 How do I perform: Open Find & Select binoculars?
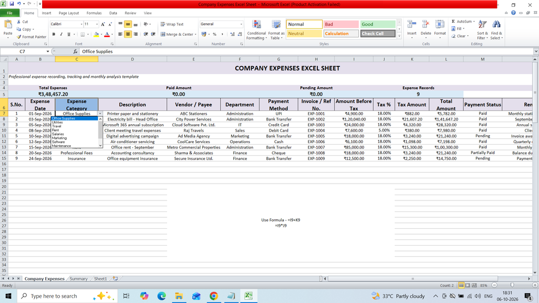[x=496, y=30]
